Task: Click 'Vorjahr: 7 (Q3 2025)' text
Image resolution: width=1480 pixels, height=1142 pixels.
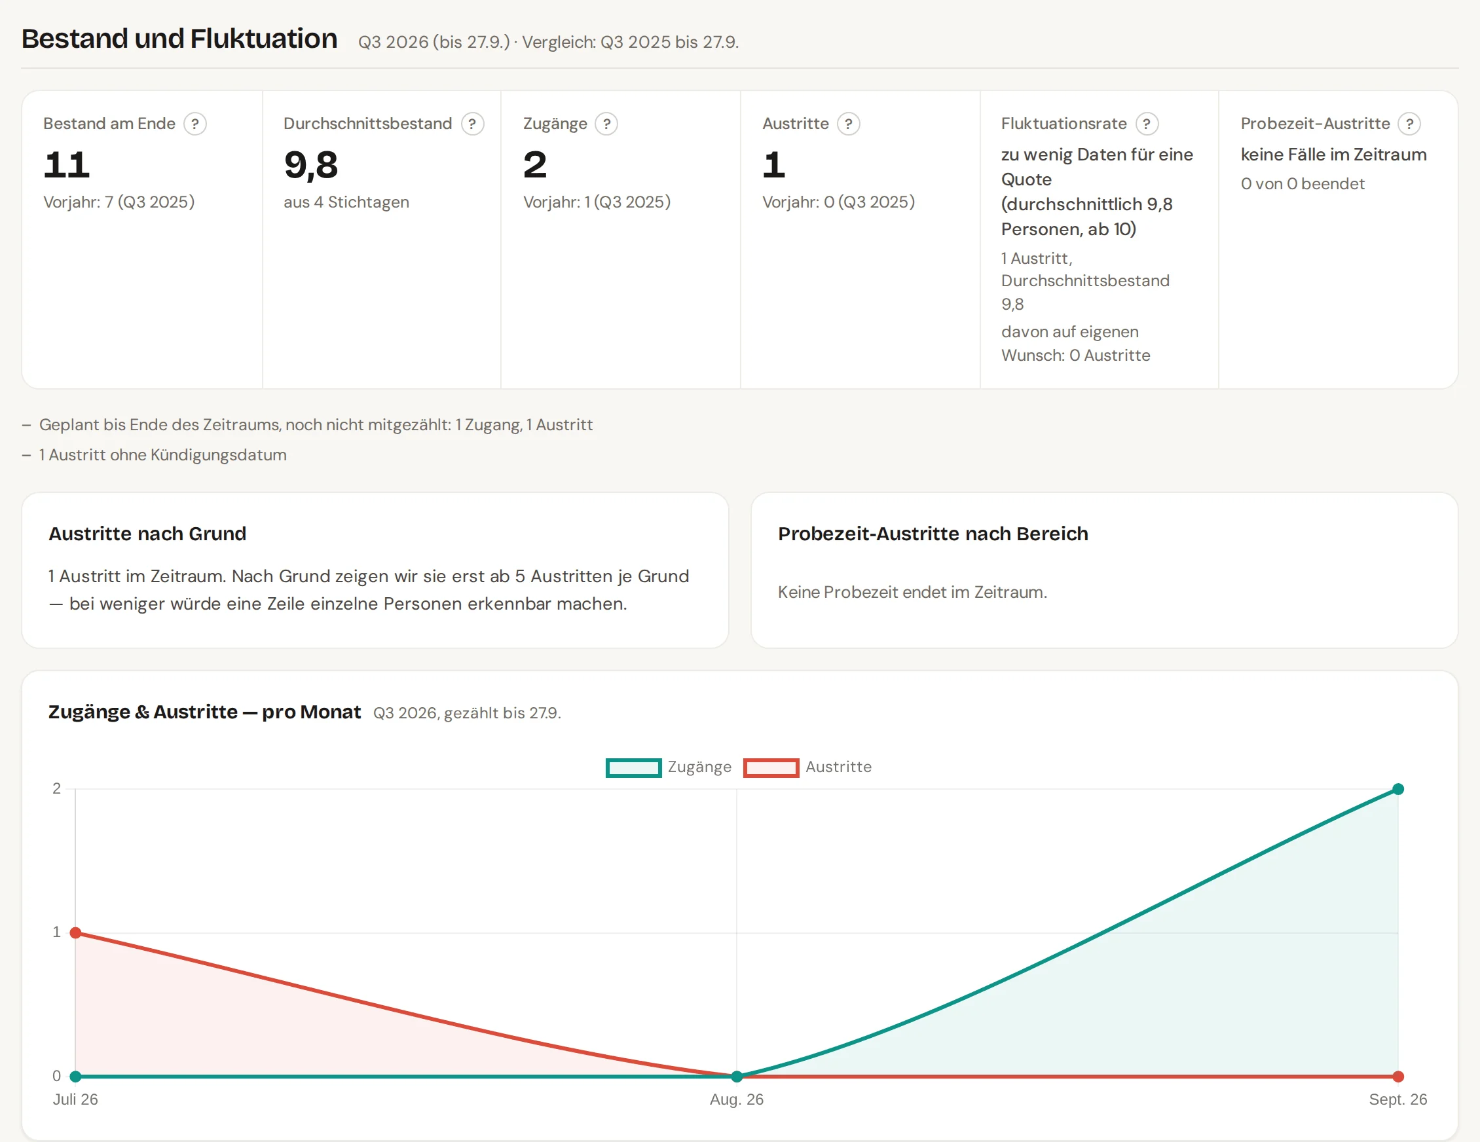Action: click(x=119, y=202)
